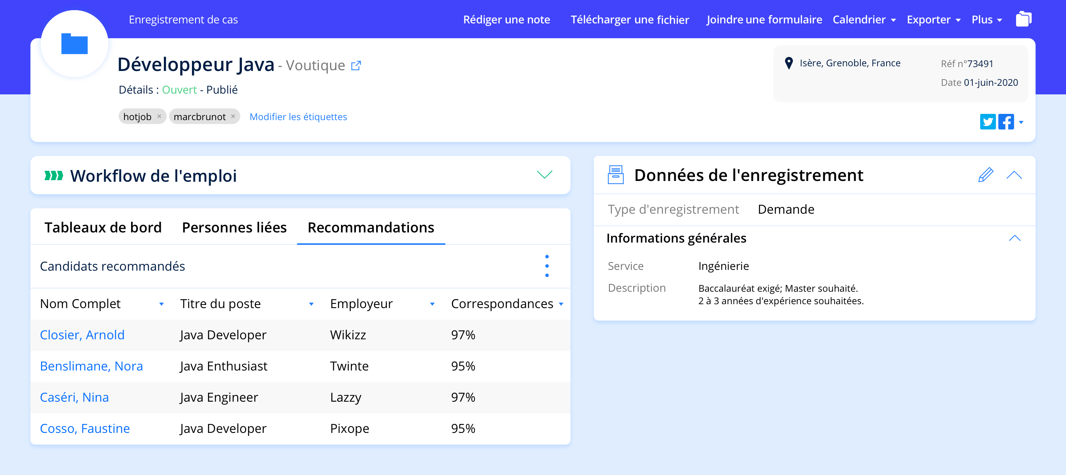Click the location pin icon

[x=789, y=63]
